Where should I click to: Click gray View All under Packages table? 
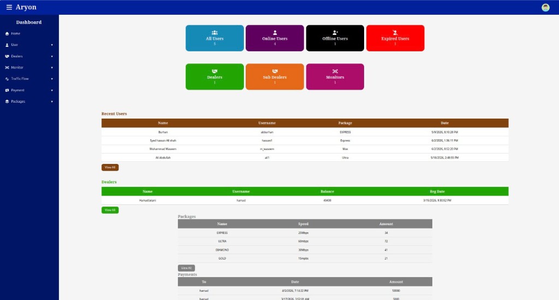click(x=186, y=268)
